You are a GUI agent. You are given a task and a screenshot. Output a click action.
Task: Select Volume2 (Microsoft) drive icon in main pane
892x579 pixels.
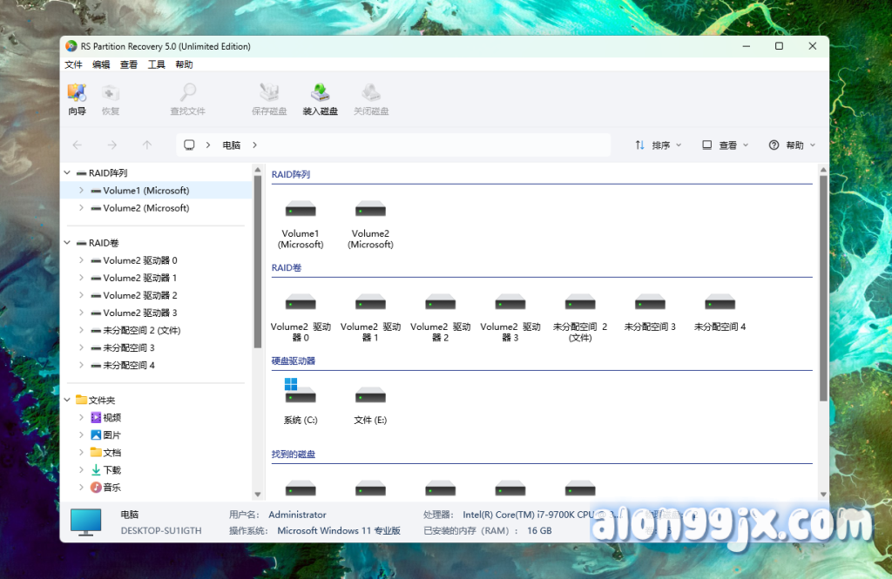pyautogui.click(x=370, y=211)
